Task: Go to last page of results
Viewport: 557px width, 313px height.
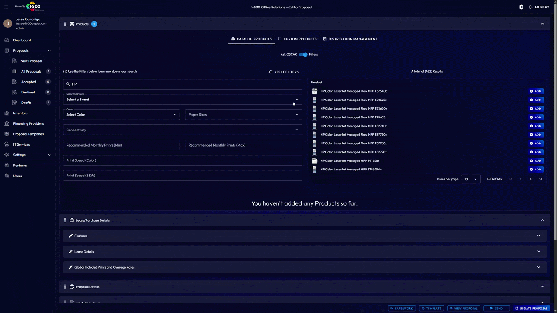Action: 540,179
